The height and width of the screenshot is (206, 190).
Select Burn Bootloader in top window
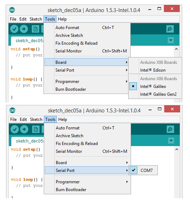click(x=87, y=89)
